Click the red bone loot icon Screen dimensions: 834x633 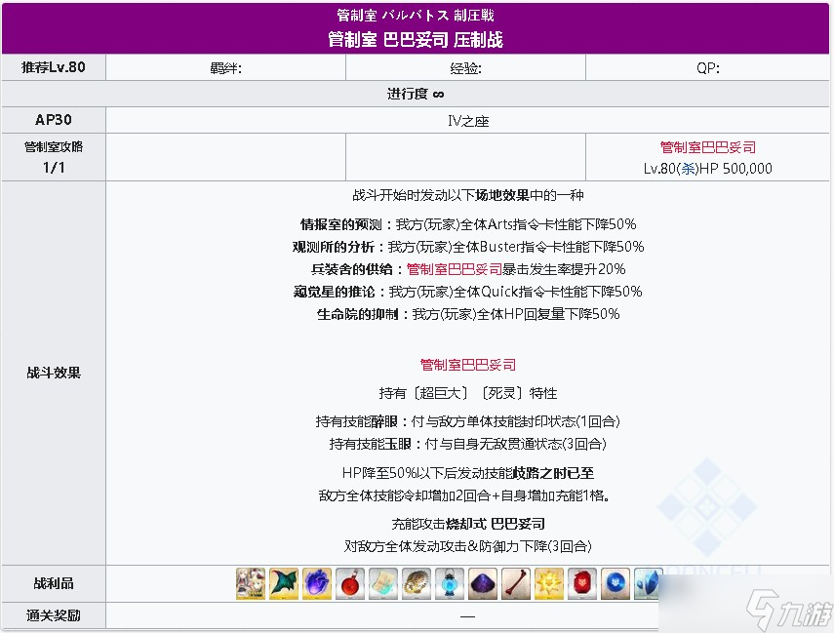tap(516, 583)
